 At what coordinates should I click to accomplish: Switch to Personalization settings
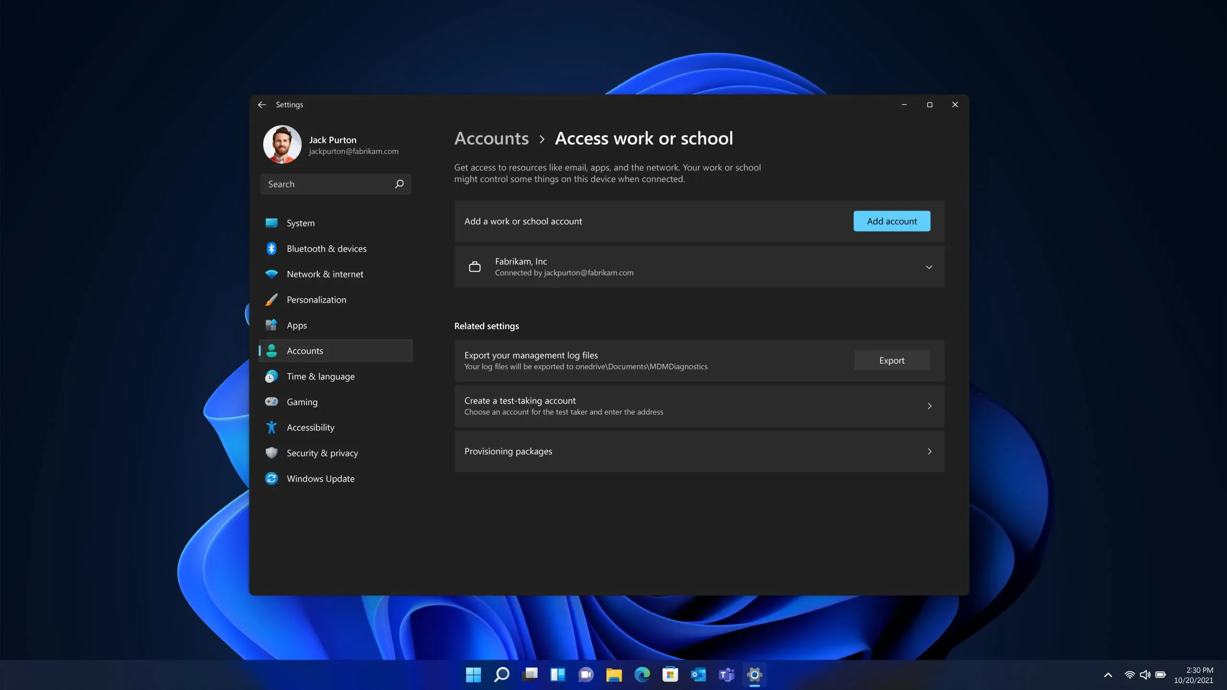[316, 300]
